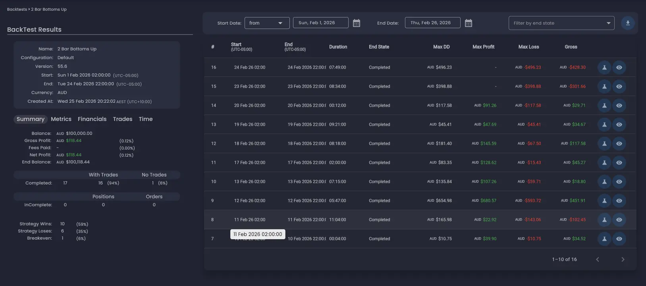Open the 'from' start date dropdown
646x286 pixels.
267,23
